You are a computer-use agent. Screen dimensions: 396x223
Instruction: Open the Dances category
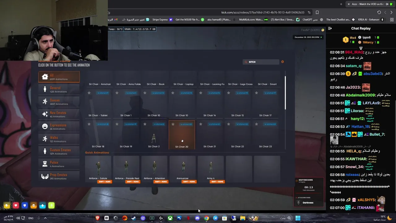coord(59,102)
